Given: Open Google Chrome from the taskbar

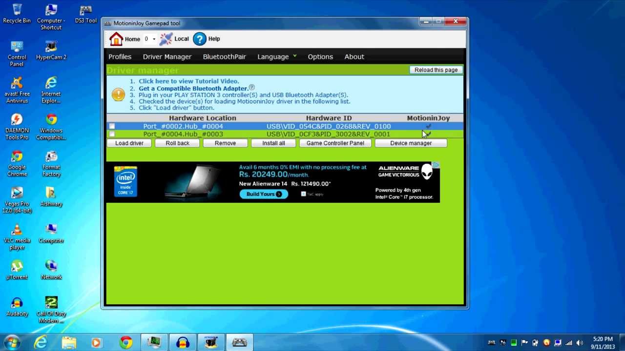Looking at the screenshot, I should click(126, 343).
